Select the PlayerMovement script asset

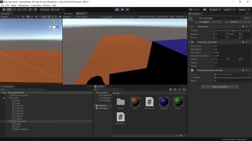pos(120,118)
